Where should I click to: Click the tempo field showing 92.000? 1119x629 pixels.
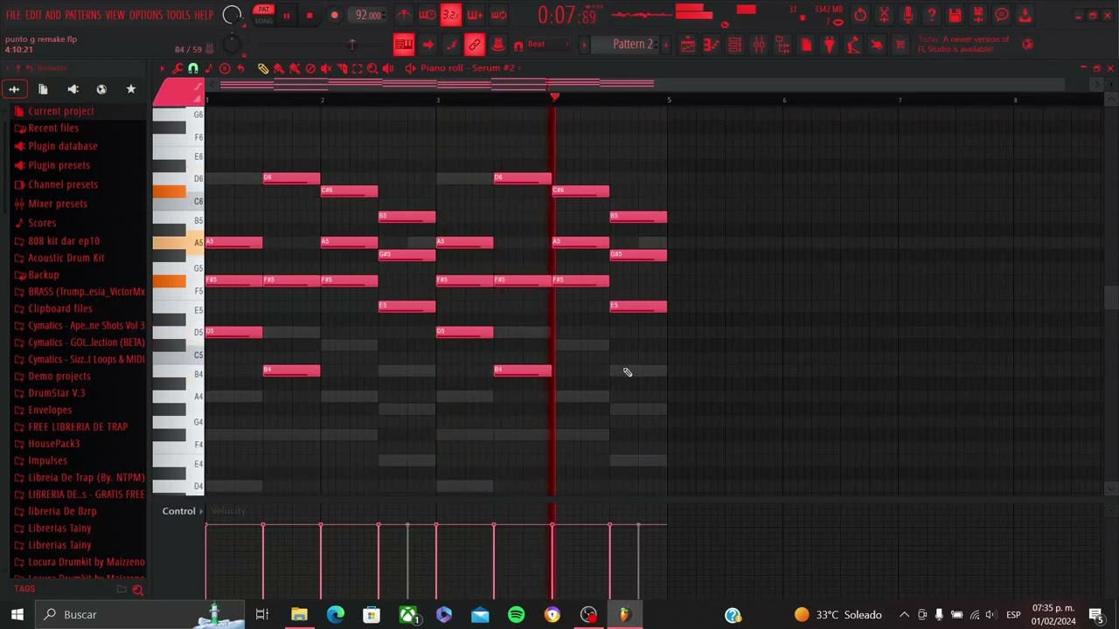(x=368, y=15)
